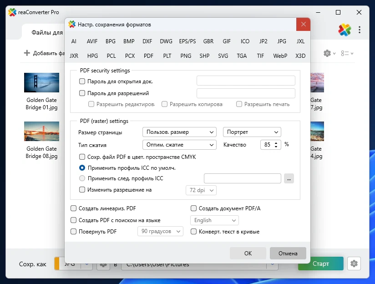Toggle the allow copying checkbox
The height and width of the screenshot is (284, 375).
point(164,104)
